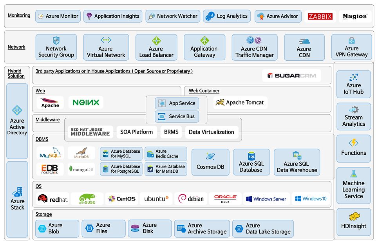Select the Hybrid Solution heading

16,74
